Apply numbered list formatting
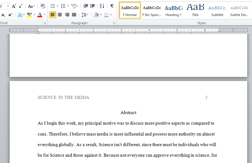The width and height of the screenshot is (252, 163). tap(63, 6)
